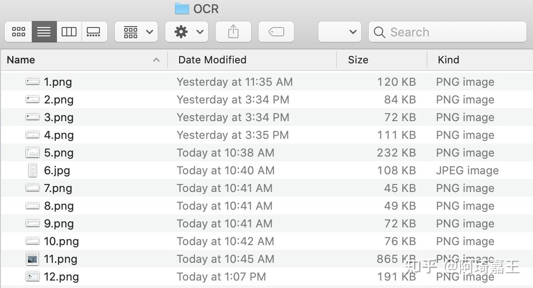Open the empty dropdown beside Search

point(339,32)
